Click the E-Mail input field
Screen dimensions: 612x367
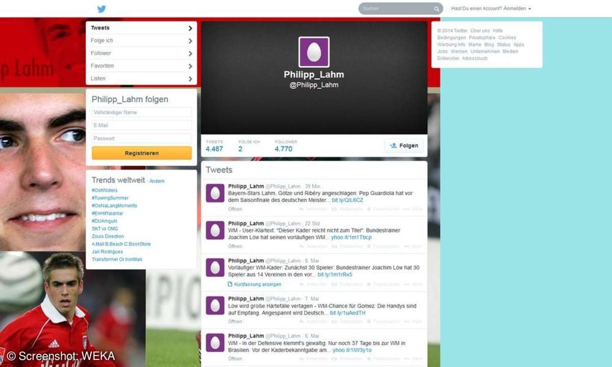pyautogui.click(x=141, y=125)
